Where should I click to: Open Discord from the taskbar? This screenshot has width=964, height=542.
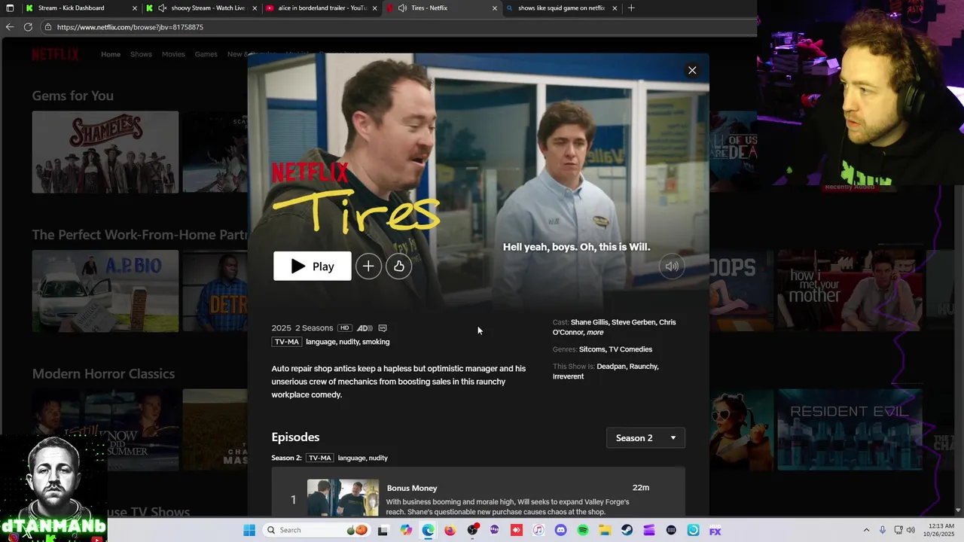(560, 530)
